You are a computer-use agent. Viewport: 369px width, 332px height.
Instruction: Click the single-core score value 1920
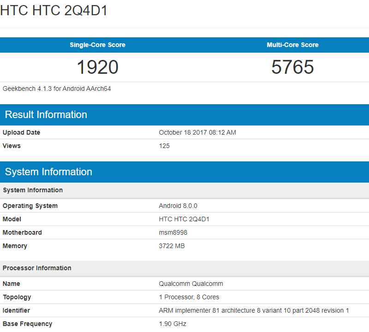[x=97, y=67]
